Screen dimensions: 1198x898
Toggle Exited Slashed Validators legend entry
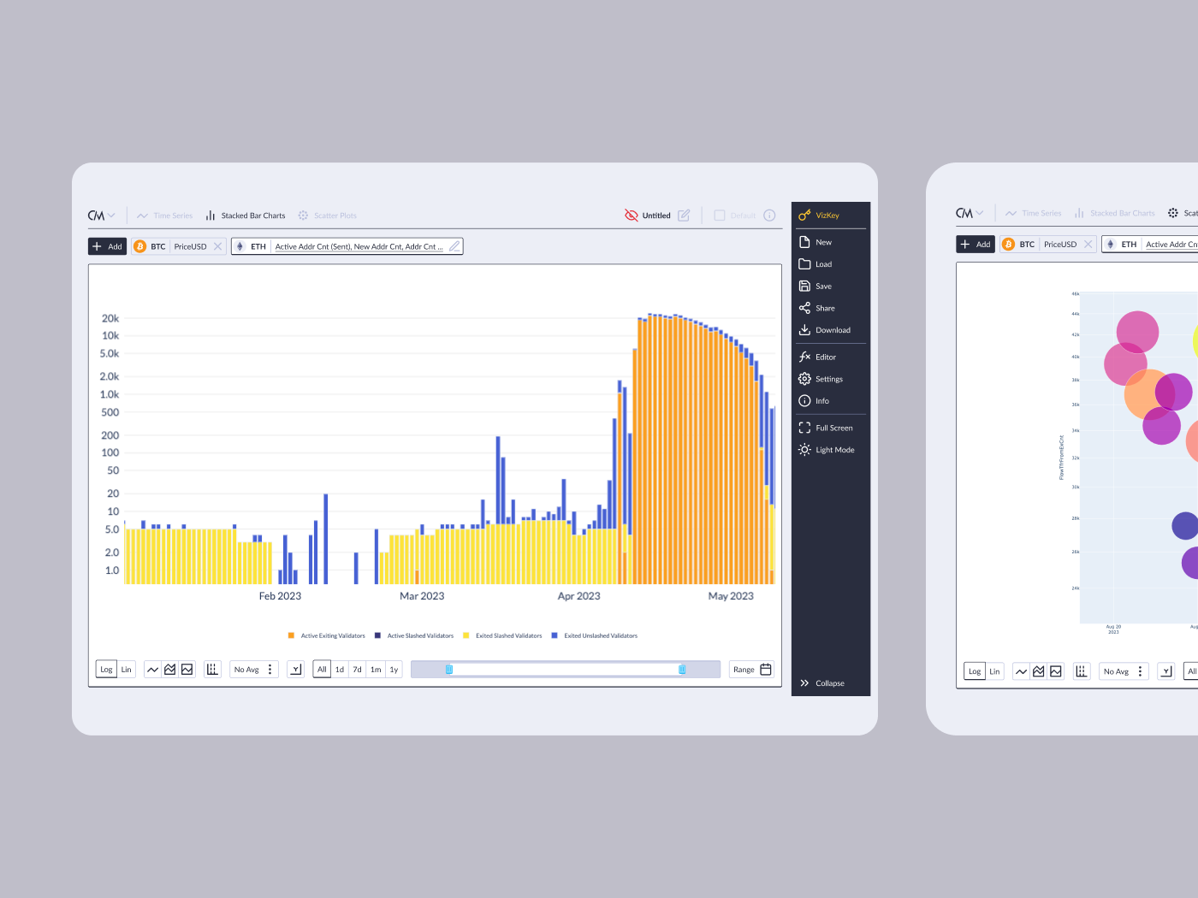click(502, 635)
